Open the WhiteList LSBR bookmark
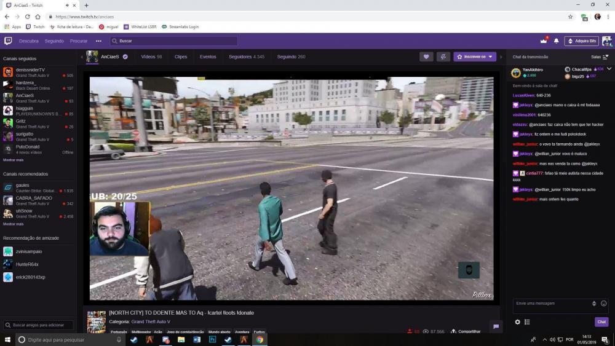This screenshot has height=346, width=615. (140, 26)
